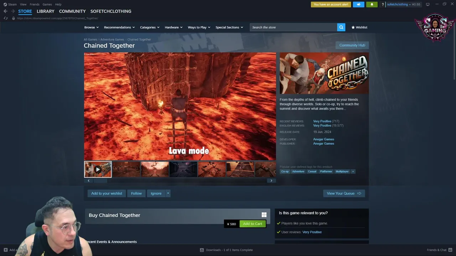
Task: Click the Adventure tag
Action: tap(298, 171)
